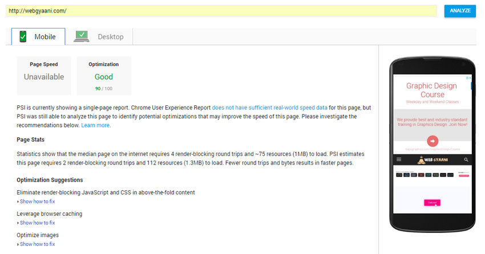
Task: Click the laptop icon in the Desktop tab
Action: coord(81,36)
